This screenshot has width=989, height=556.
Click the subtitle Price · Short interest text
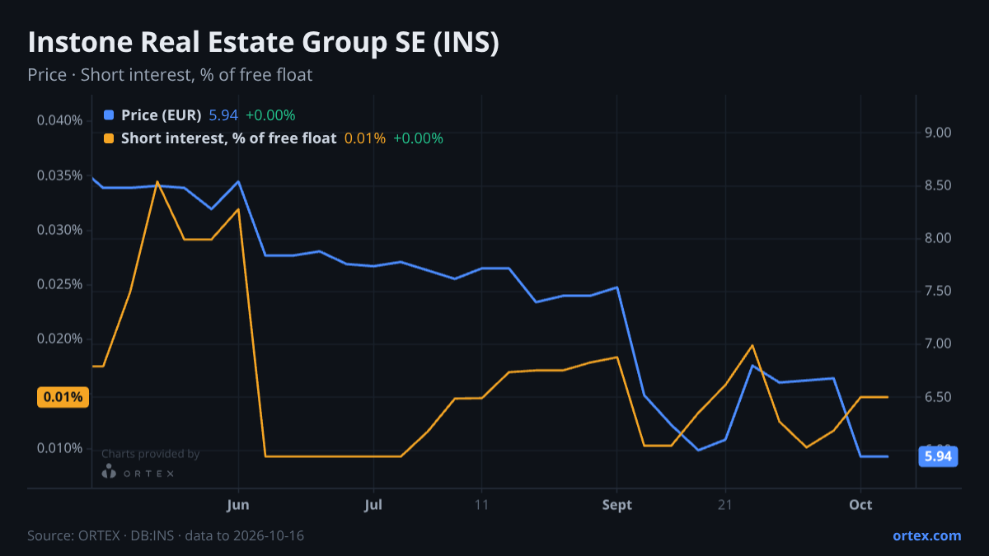[170, 75]
